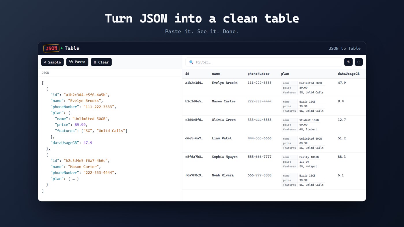Screen dimensions: 404x227
Task: Clear the JSON input with Clear button
Action: [101, 62]
